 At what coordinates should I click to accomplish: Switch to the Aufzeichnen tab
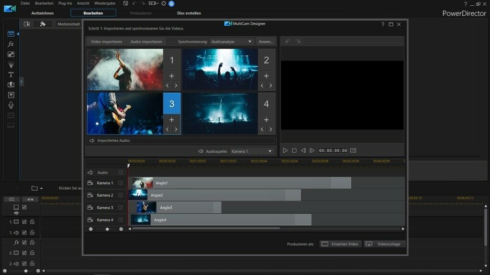tap(43, 13)
